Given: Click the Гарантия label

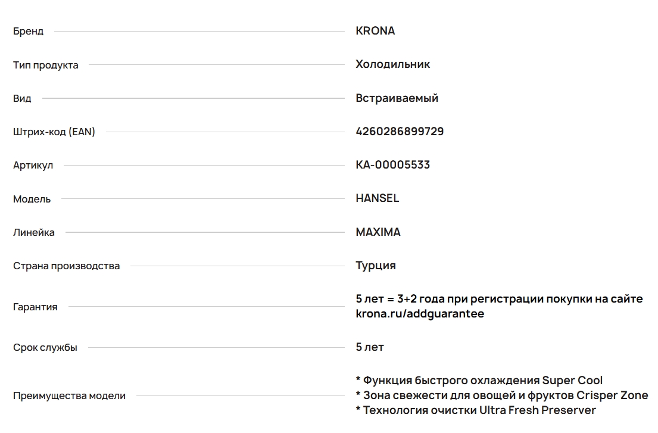Looking at the screenshot, I should pos(35,307).
